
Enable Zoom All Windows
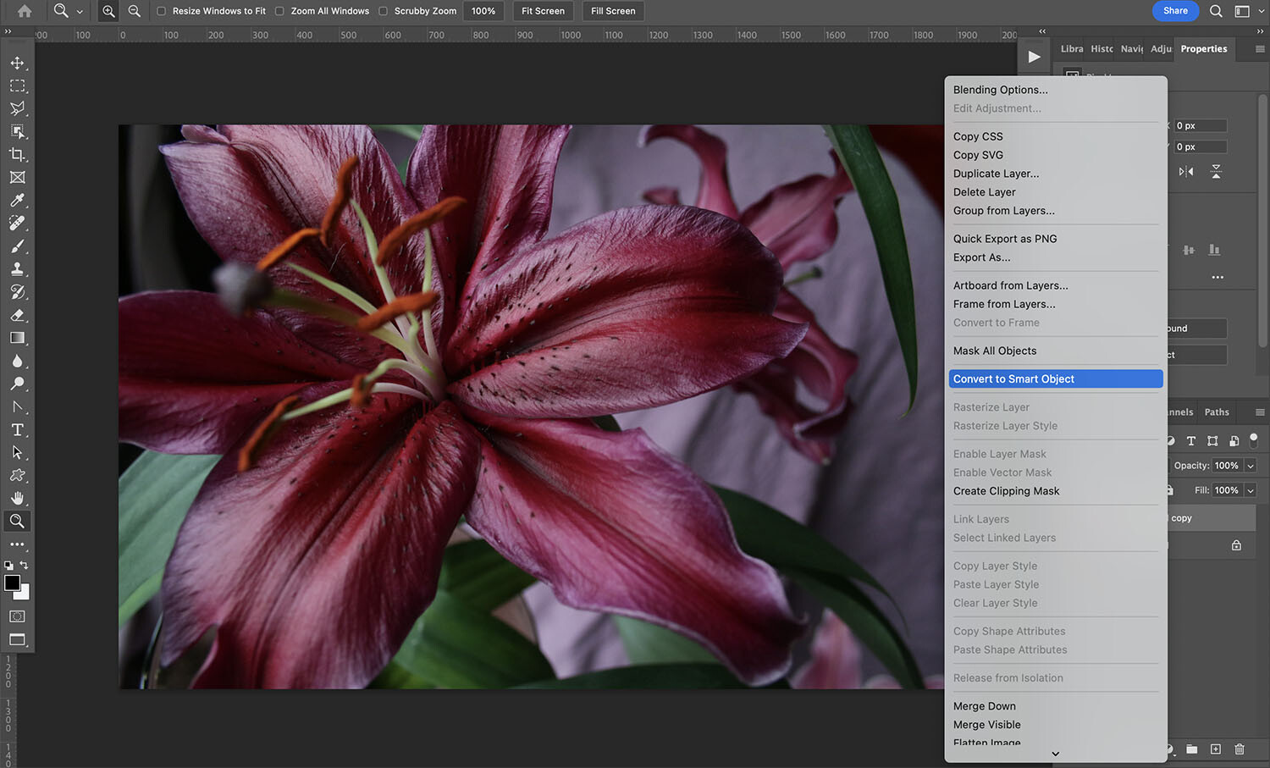[279, 11]
